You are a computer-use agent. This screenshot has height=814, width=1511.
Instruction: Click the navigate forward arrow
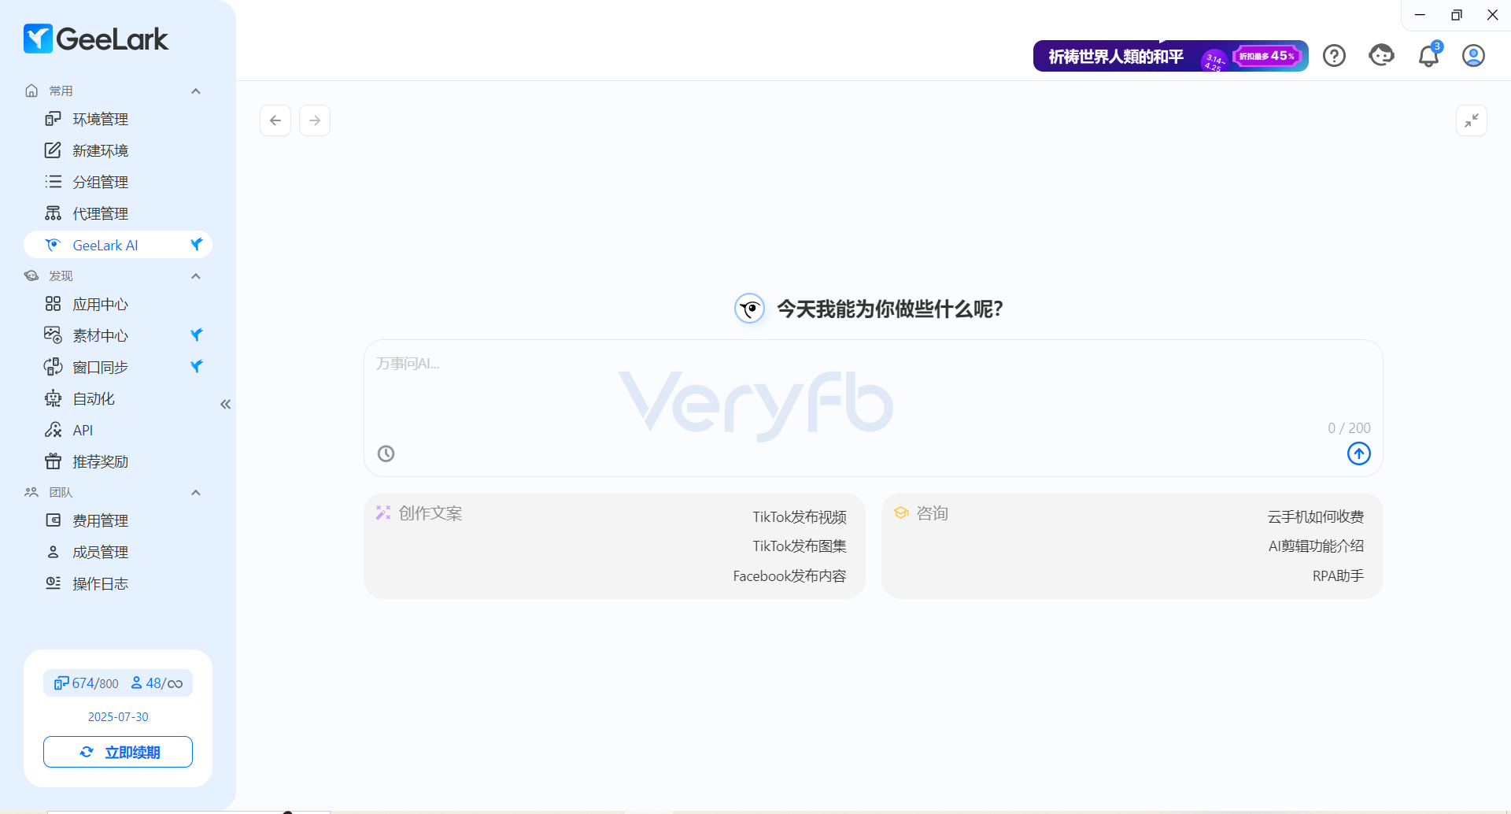(x=315, y=120)
